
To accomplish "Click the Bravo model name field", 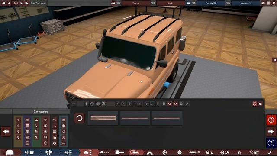I will tap(135, 3).
